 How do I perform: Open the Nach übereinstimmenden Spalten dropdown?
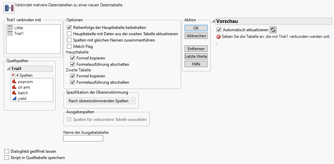(101, 101)
